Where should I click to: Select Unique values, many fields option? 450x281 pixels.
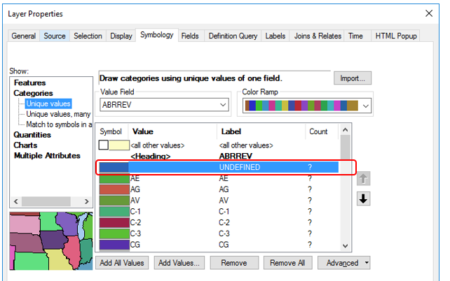pos(59,114)
